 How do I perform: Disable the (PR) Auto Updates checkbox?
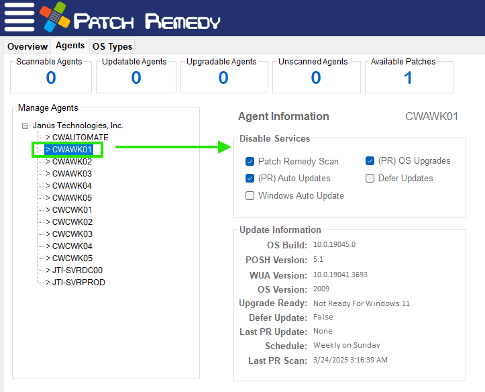coord(250,179)
